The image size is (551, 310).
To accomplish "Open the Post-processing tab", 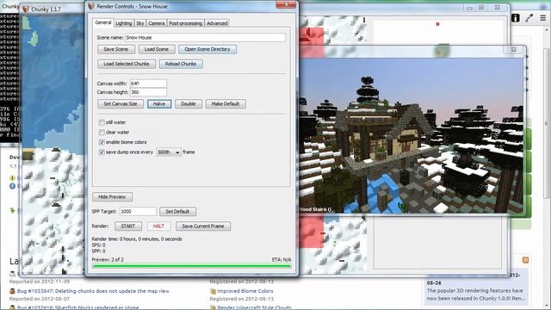I will point(186,23).
